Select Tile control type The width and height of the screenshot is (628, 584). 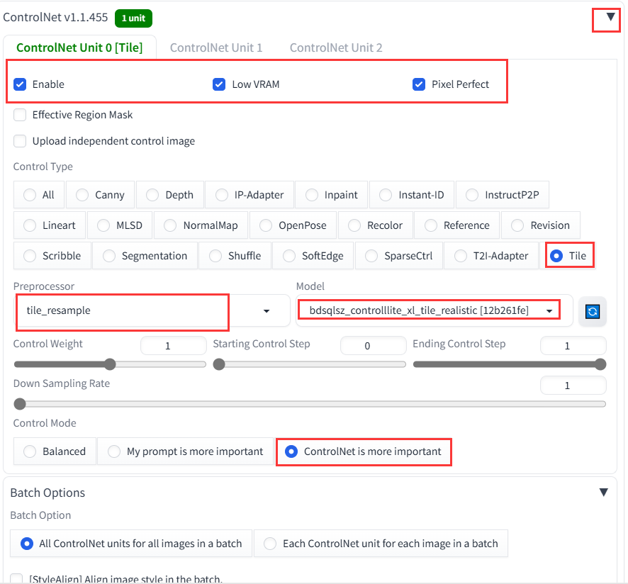(568, 256)
